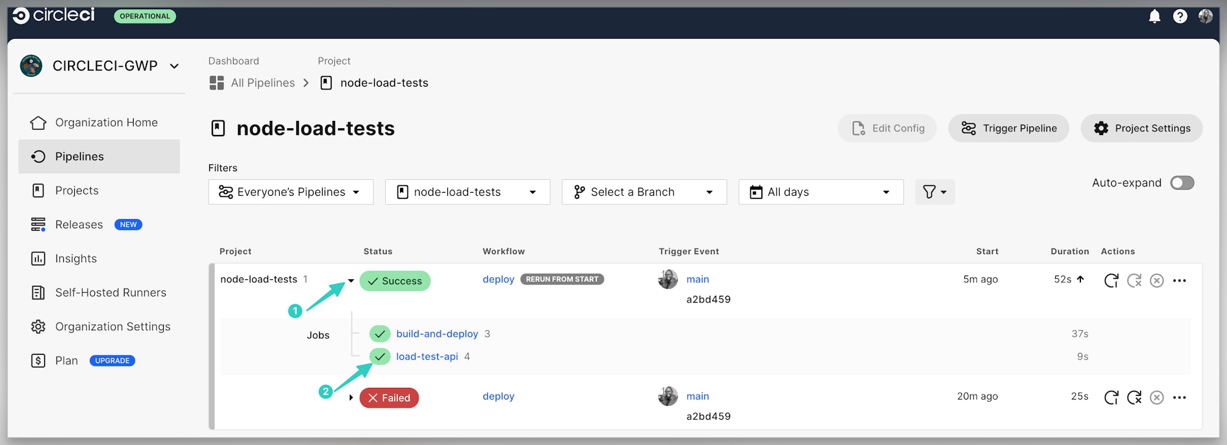Click the notifications bell icon

pyautogui.click(x=1154, y=17)
